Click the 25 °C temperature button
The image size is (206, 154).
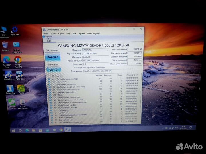(x=54, y=70)
